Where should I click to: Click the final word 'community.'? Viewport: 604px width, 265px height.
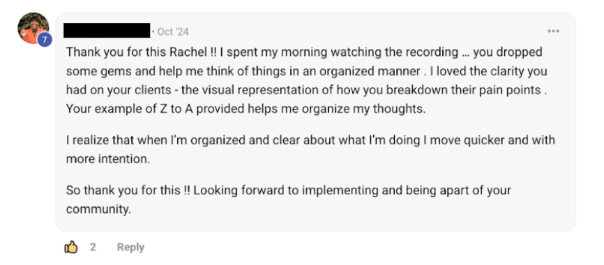coord(98,209)
